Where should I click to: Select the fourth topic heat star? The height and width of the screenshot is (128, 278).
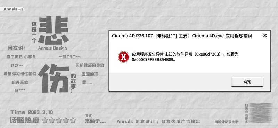click(66, 121)
